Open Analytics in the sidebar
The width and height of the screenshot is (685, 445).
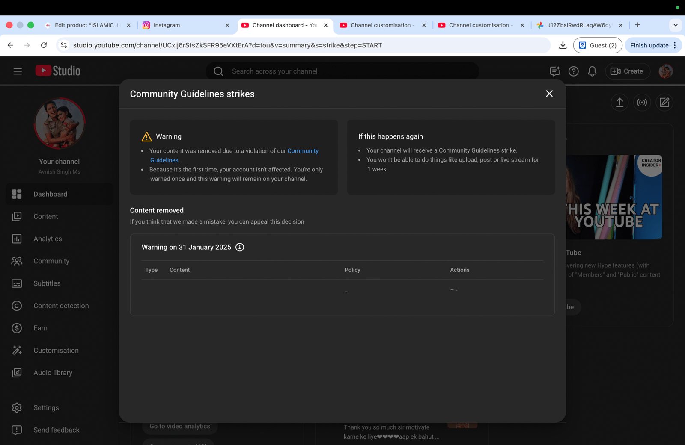[x=48, y=239]
